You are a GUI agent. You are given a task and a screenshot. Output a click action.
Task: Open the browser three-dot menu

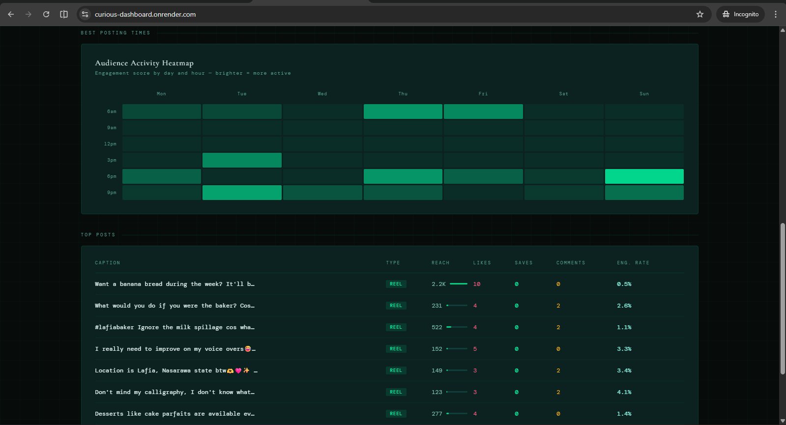pyautogui.click(x=776, y=14)
